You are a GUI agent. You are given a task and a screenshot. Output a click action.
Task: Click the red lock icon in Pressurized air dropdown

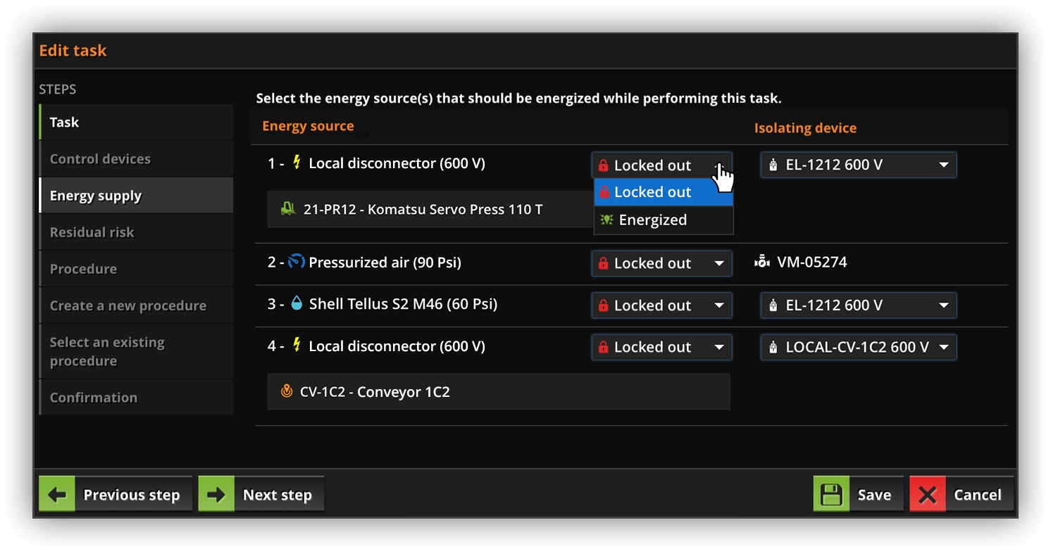pos(603,263)
